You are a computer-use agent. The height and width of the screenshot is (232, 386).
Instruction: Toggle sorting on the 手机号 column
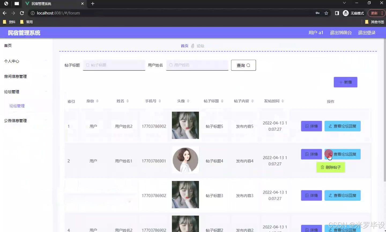pyautogui.click(x=160, y=101)
